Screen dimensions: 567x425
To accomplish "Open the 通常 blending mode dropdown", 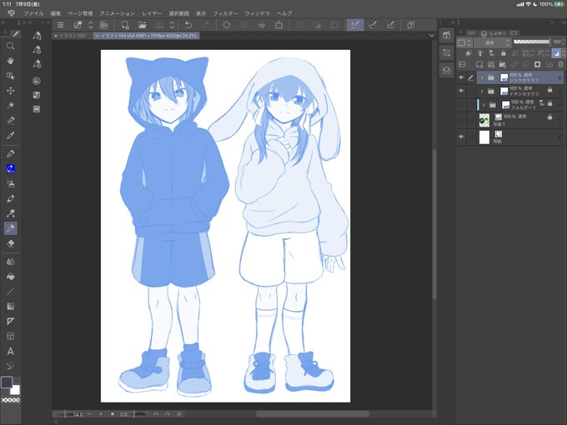I will [493, 42].
